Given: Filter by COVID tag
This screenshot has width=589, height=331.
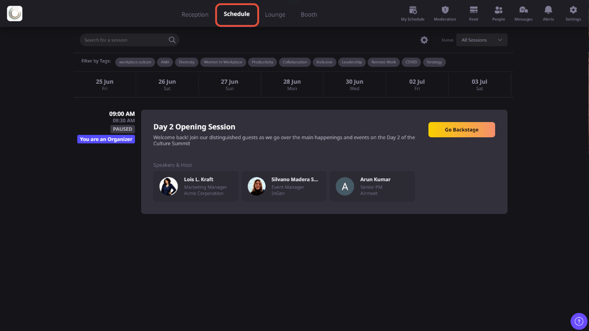Looking at the screenshot, I should coord(411,62).
